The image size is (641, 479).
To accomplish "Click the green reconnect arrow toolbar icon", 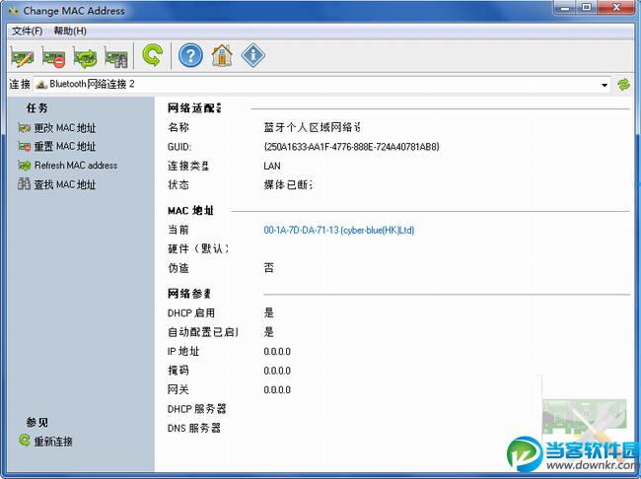I will pos(152,55).
